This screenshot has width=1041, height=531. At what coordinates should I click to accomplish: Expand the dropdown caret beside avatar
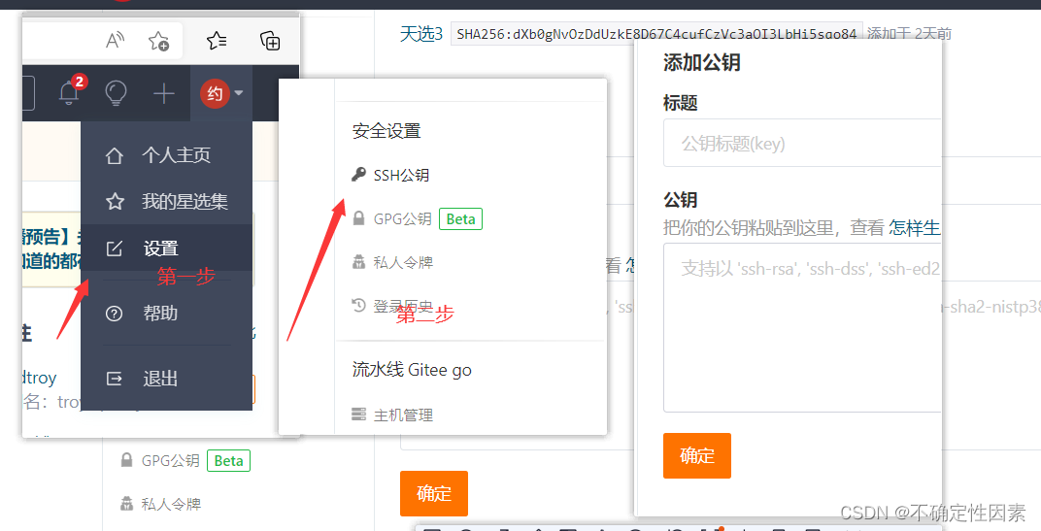(x=239, y=93)
